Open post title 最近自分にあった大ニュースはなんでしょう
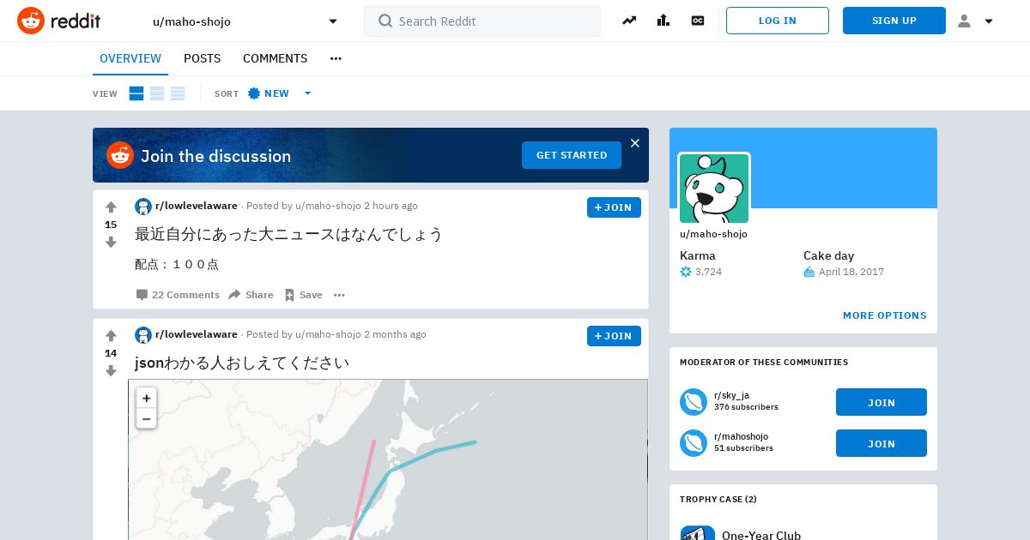 [x=289, y=234]
